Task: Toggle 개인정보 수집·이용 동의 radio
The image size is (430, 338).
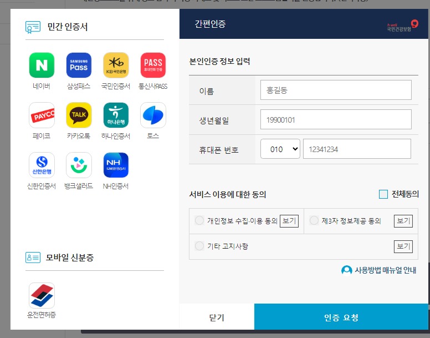Action: pyautogui.click(x=199, y=220)
